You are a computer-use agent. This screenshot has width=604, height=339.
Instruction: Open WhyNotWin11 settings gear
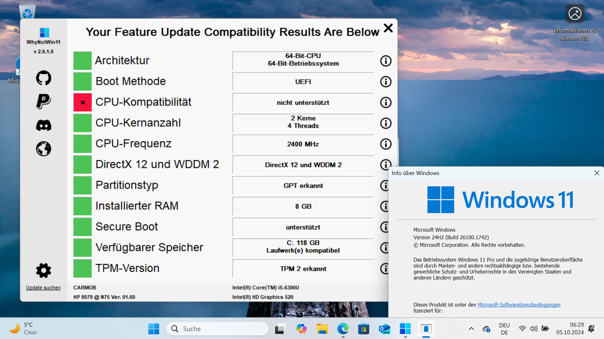[43, 270]
